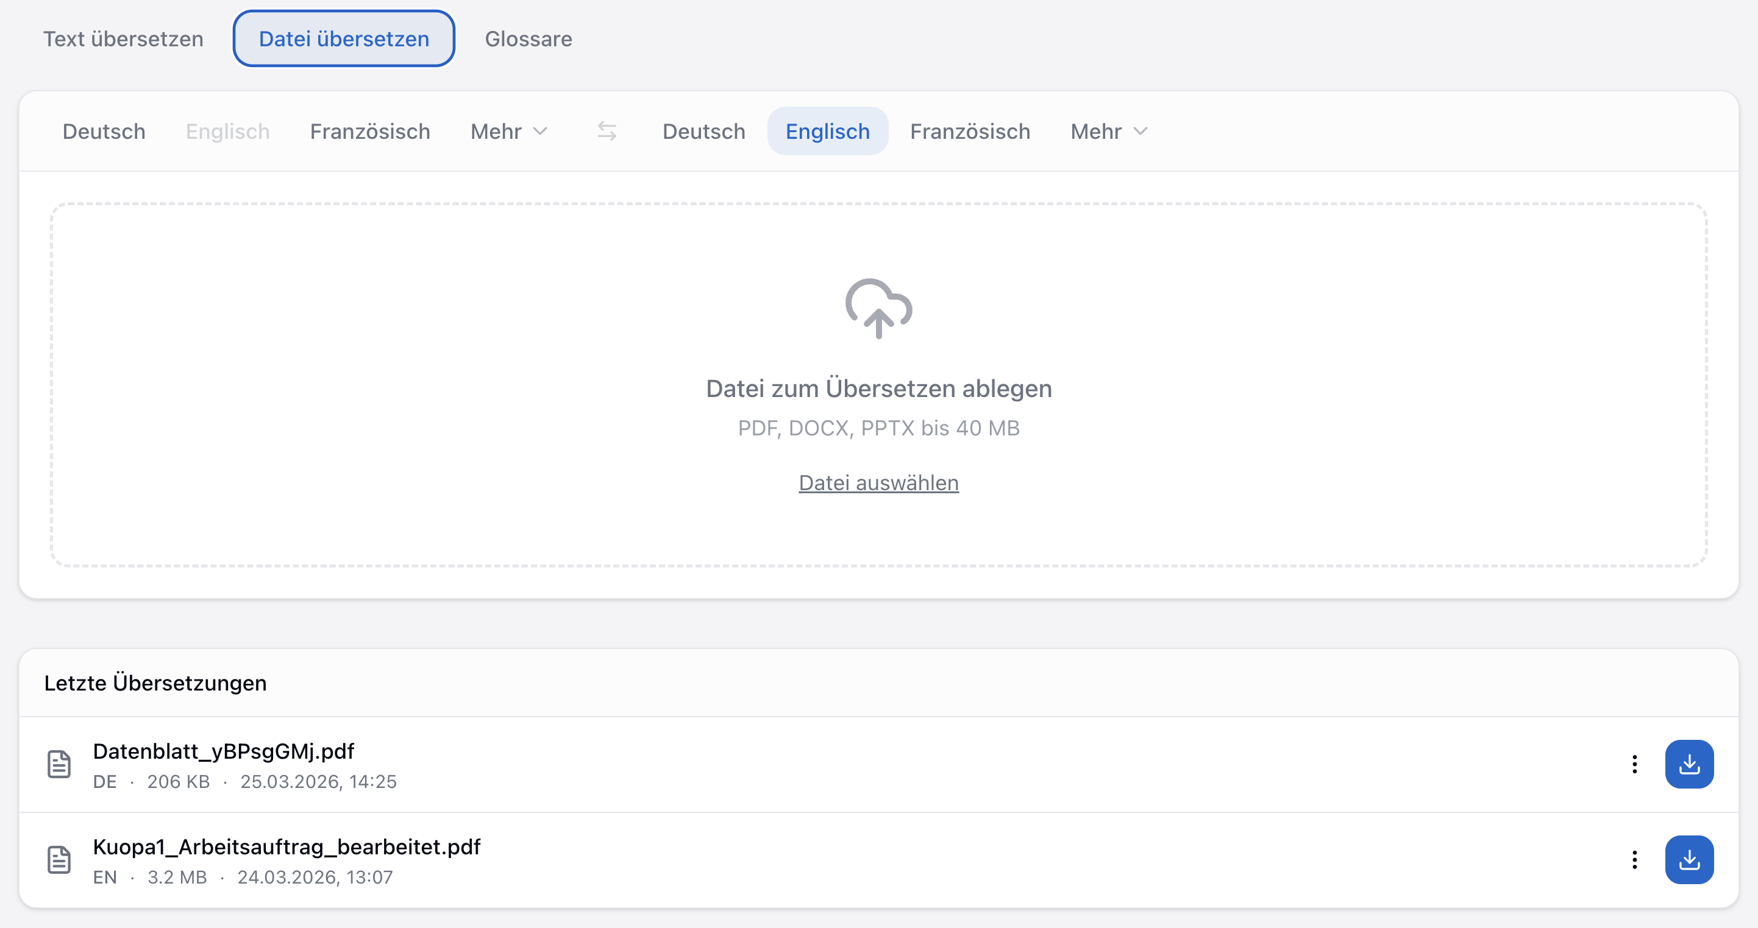Select the Englisch target language button
The height and width of the screenshot is (928, 1758).
[x=828, y=131]
